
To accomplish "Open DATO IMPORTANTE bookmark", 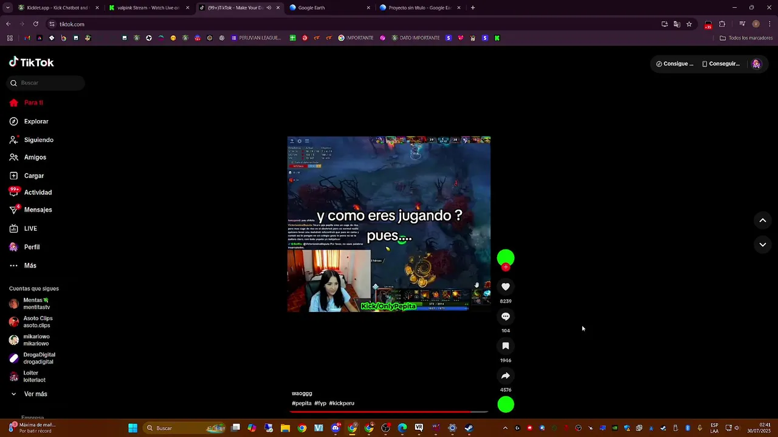I will coord(416,38).
